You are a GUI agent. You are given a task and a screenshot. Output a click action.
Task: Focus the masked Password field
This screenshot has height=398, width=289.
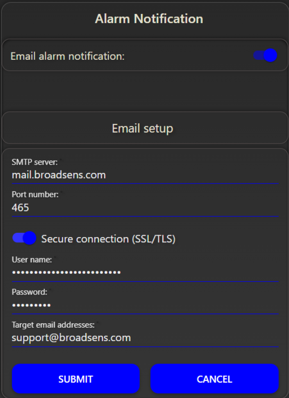[144, 305]
